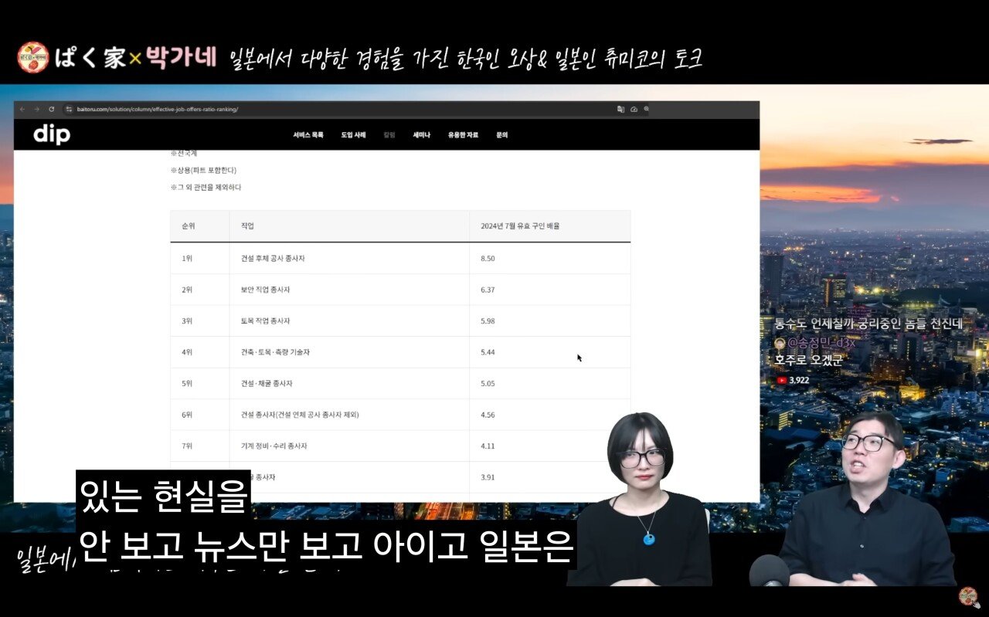Click the browser forward arrow
Screen dimensions: 989x617
pyautogui.click(x=36, y=110)
